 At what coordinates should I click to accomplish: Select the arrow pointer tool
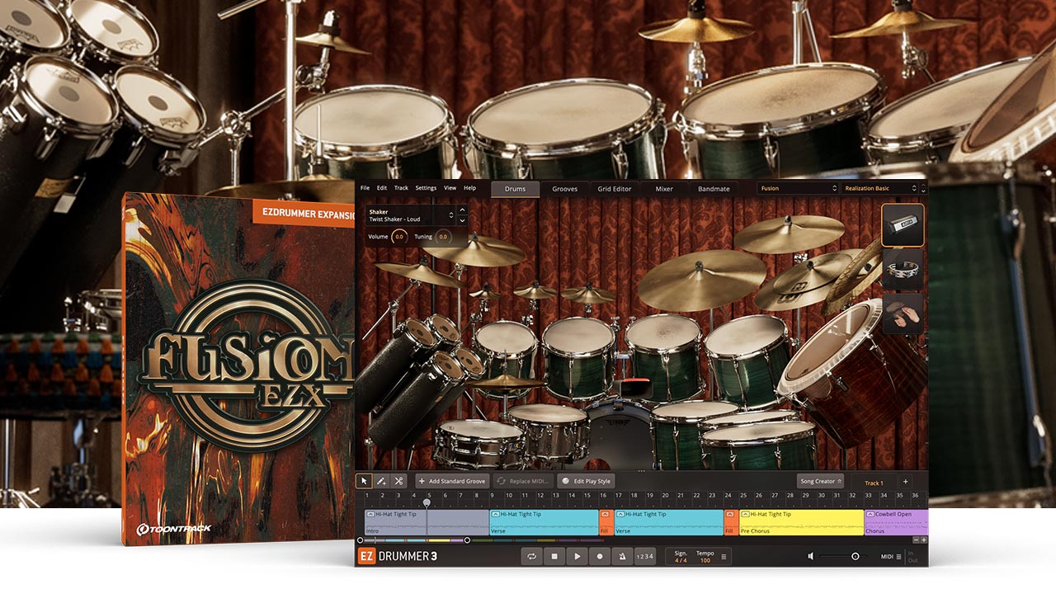[x=364, y=481]
